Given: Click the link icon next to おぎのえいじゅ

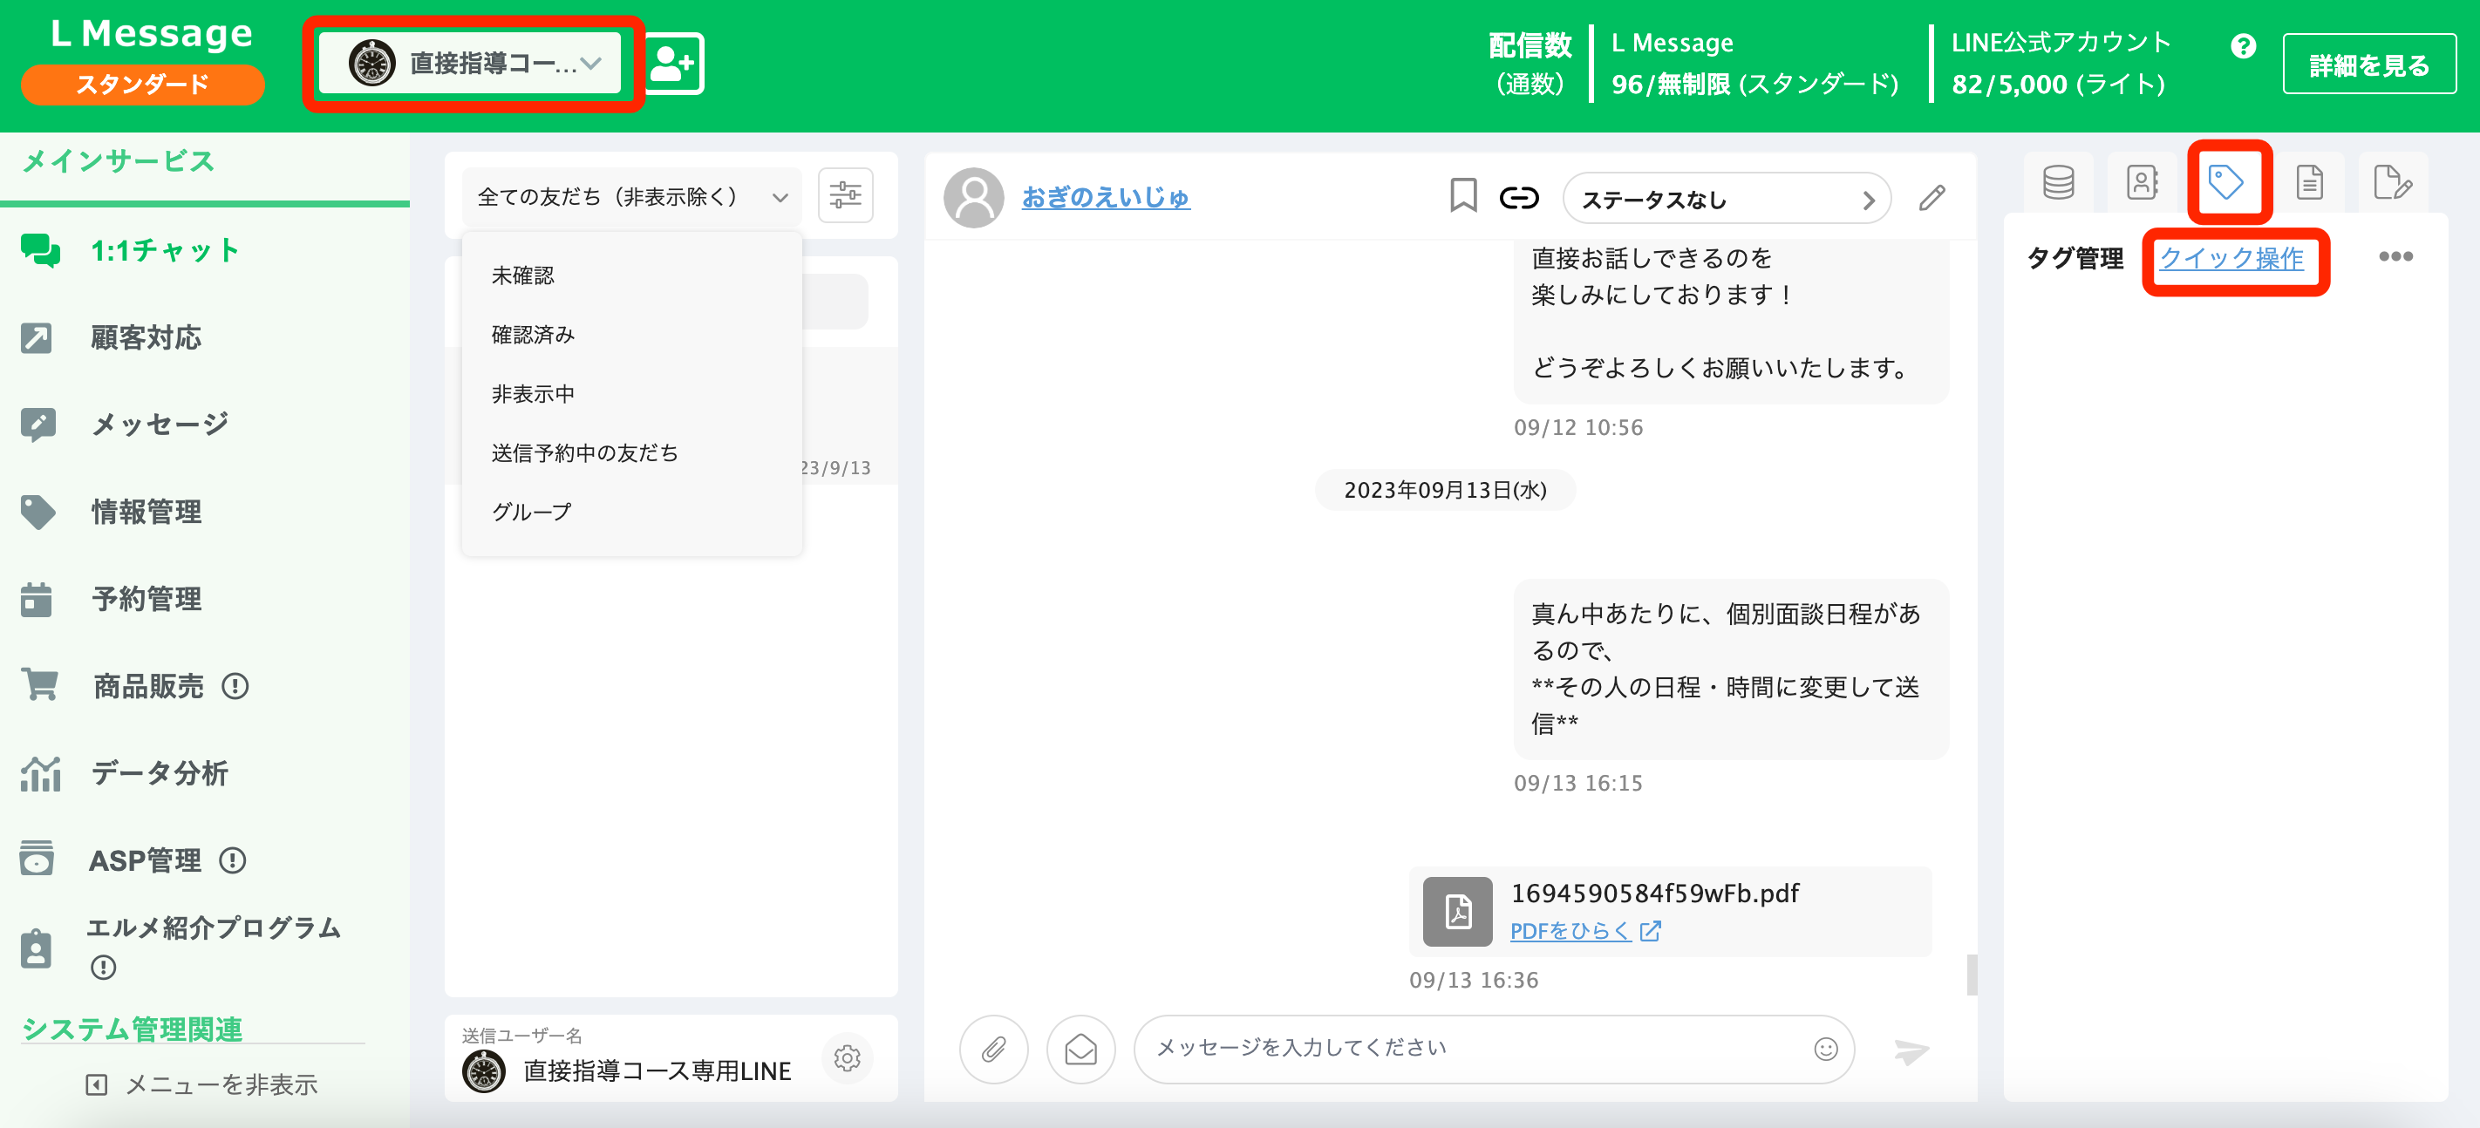Looking at the screenshot, I should click(x=1518, y=197).
